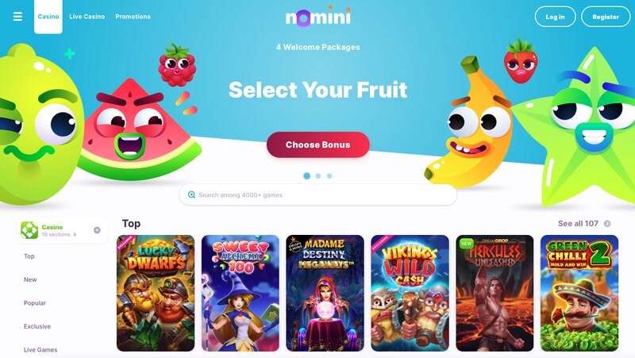Open the Promotions tab

click(133, 17)
